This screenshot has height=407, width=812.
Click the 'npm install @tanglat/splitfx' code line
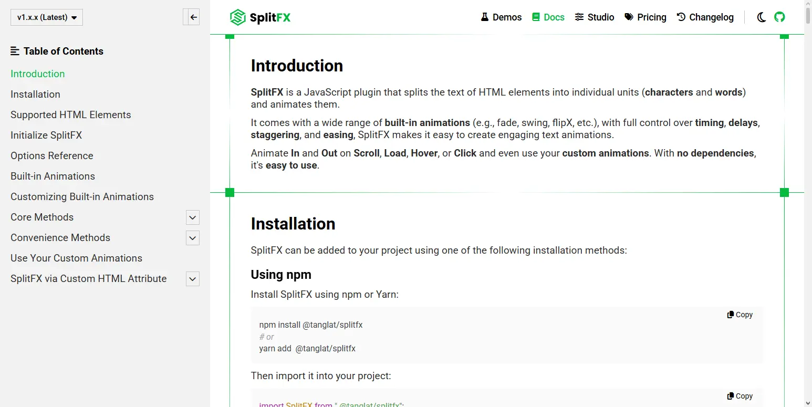[311, 325]
